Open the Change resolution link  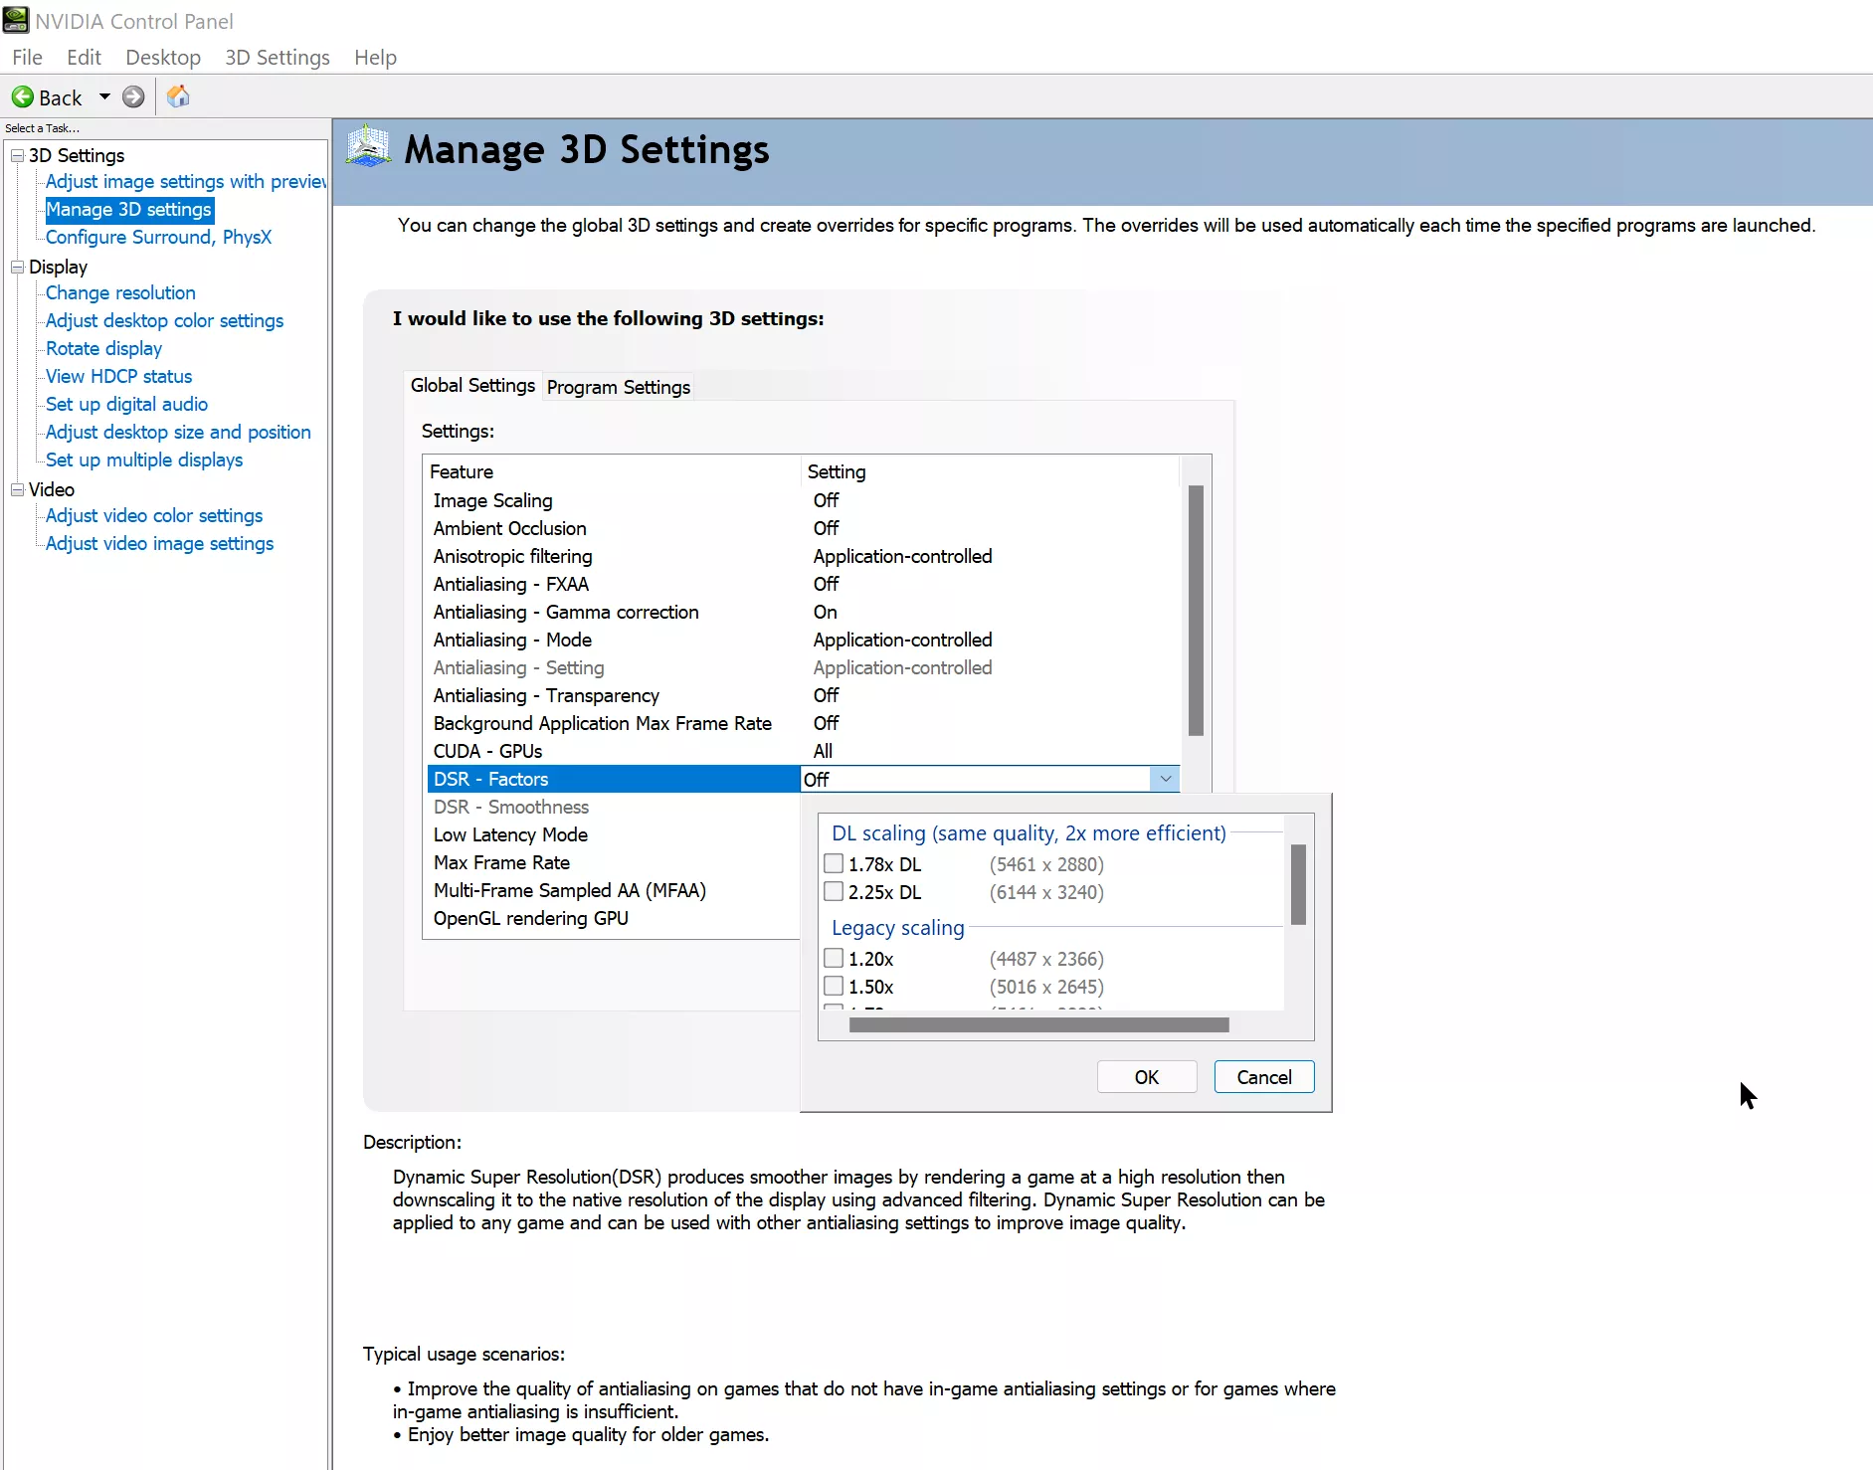click(120, 292)
